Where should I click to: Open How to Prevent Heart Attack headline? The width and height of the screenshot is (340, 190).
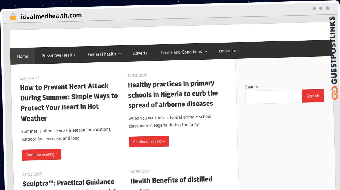[69, 102]
